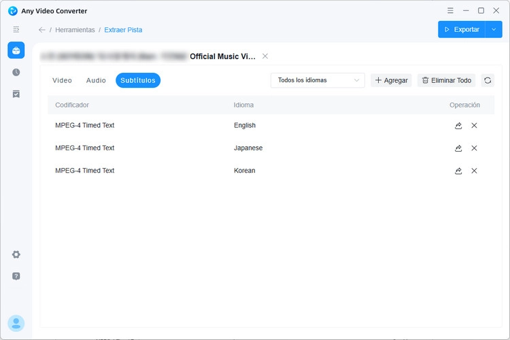The height and width of the screenshot is (340, 510).
Task: Click the Operación column header
Action: point(465,105)
